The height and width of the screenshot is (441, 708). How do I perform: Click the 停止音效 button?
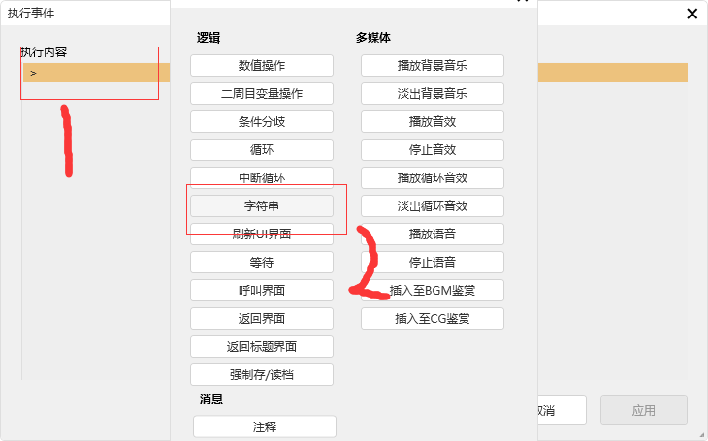[x=433, y=150]
